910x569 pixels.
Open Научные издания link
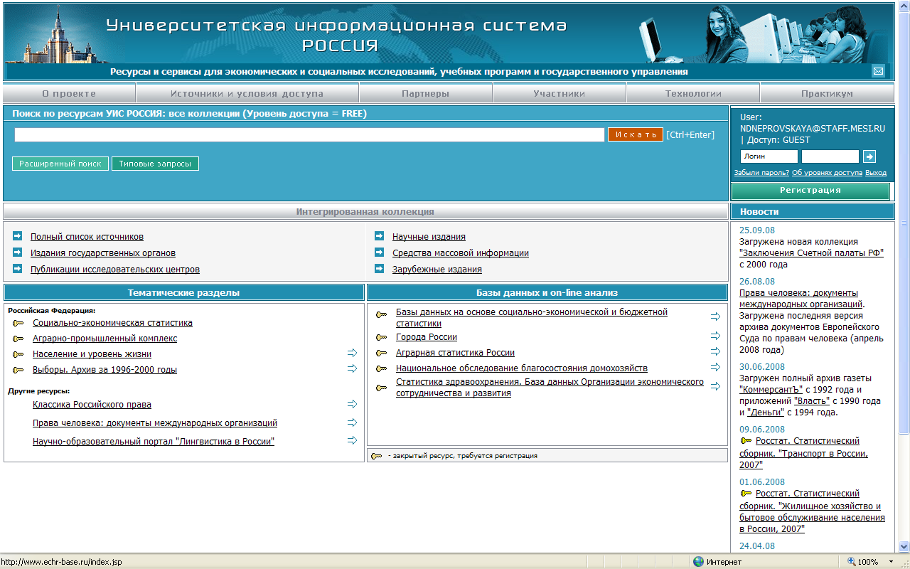pos(429,237)
